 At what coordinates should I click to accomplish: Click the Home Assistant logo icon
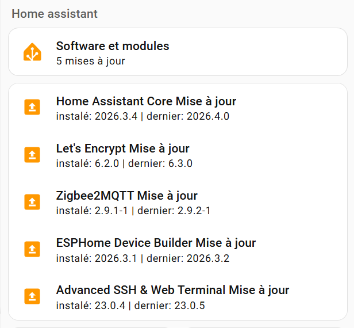[32, 52]
